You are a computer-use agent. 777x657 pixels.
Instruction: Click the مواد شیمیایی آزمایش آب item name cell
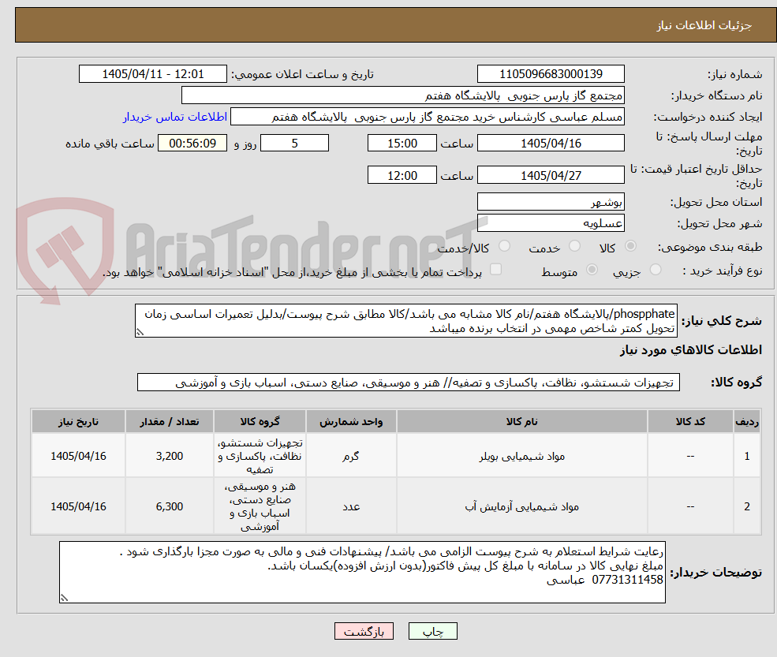pos(521,506)
